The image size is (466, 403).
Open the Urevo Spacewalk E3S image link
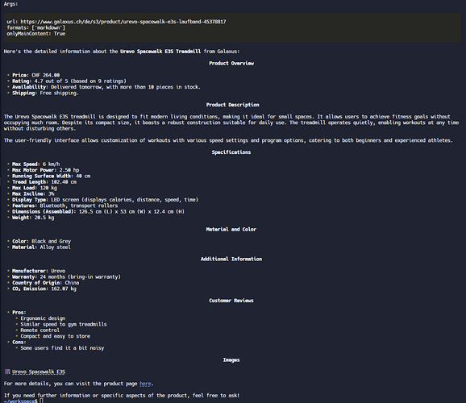[39, 372]
